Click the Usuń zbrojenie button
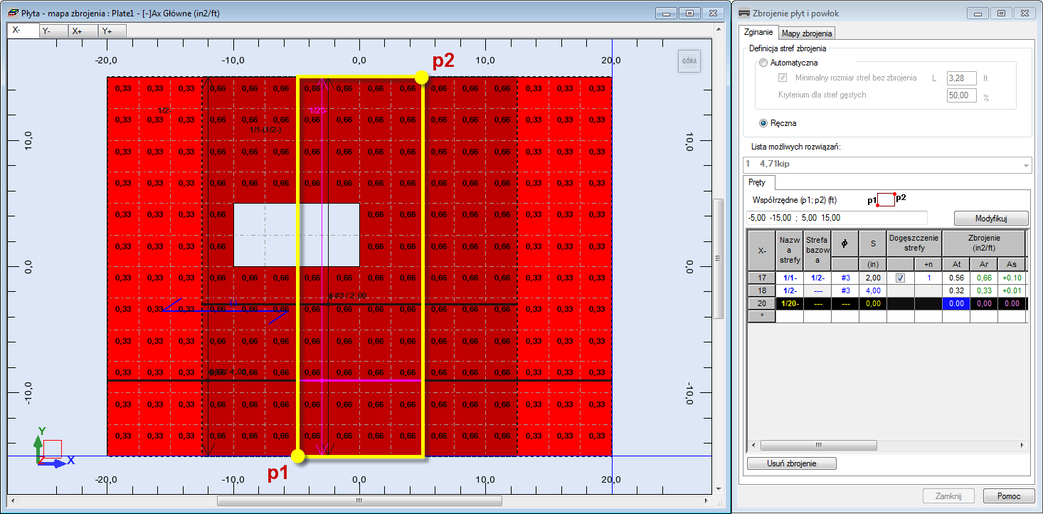 coord(792,463)
